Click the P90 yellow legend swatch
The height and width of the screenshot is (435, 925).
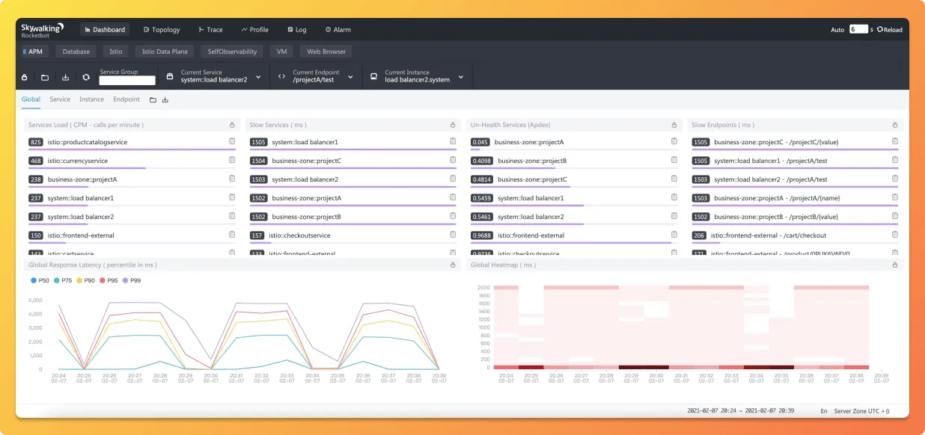click(79, 280)
